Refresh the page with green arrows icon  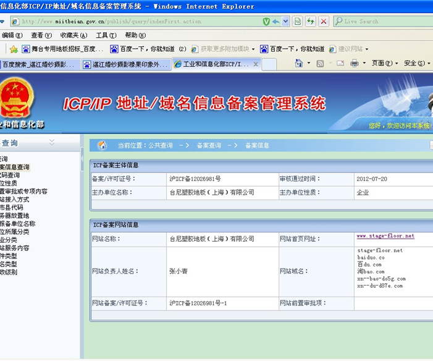tap(311, 21)
